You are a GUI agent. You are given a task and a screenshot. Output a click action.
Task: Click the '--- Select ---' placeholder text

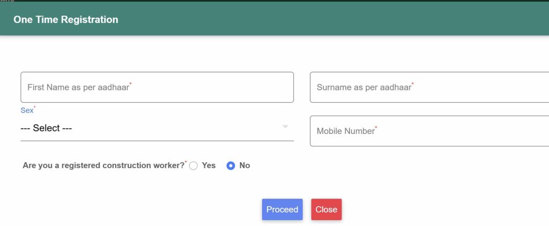pos(46,129)
